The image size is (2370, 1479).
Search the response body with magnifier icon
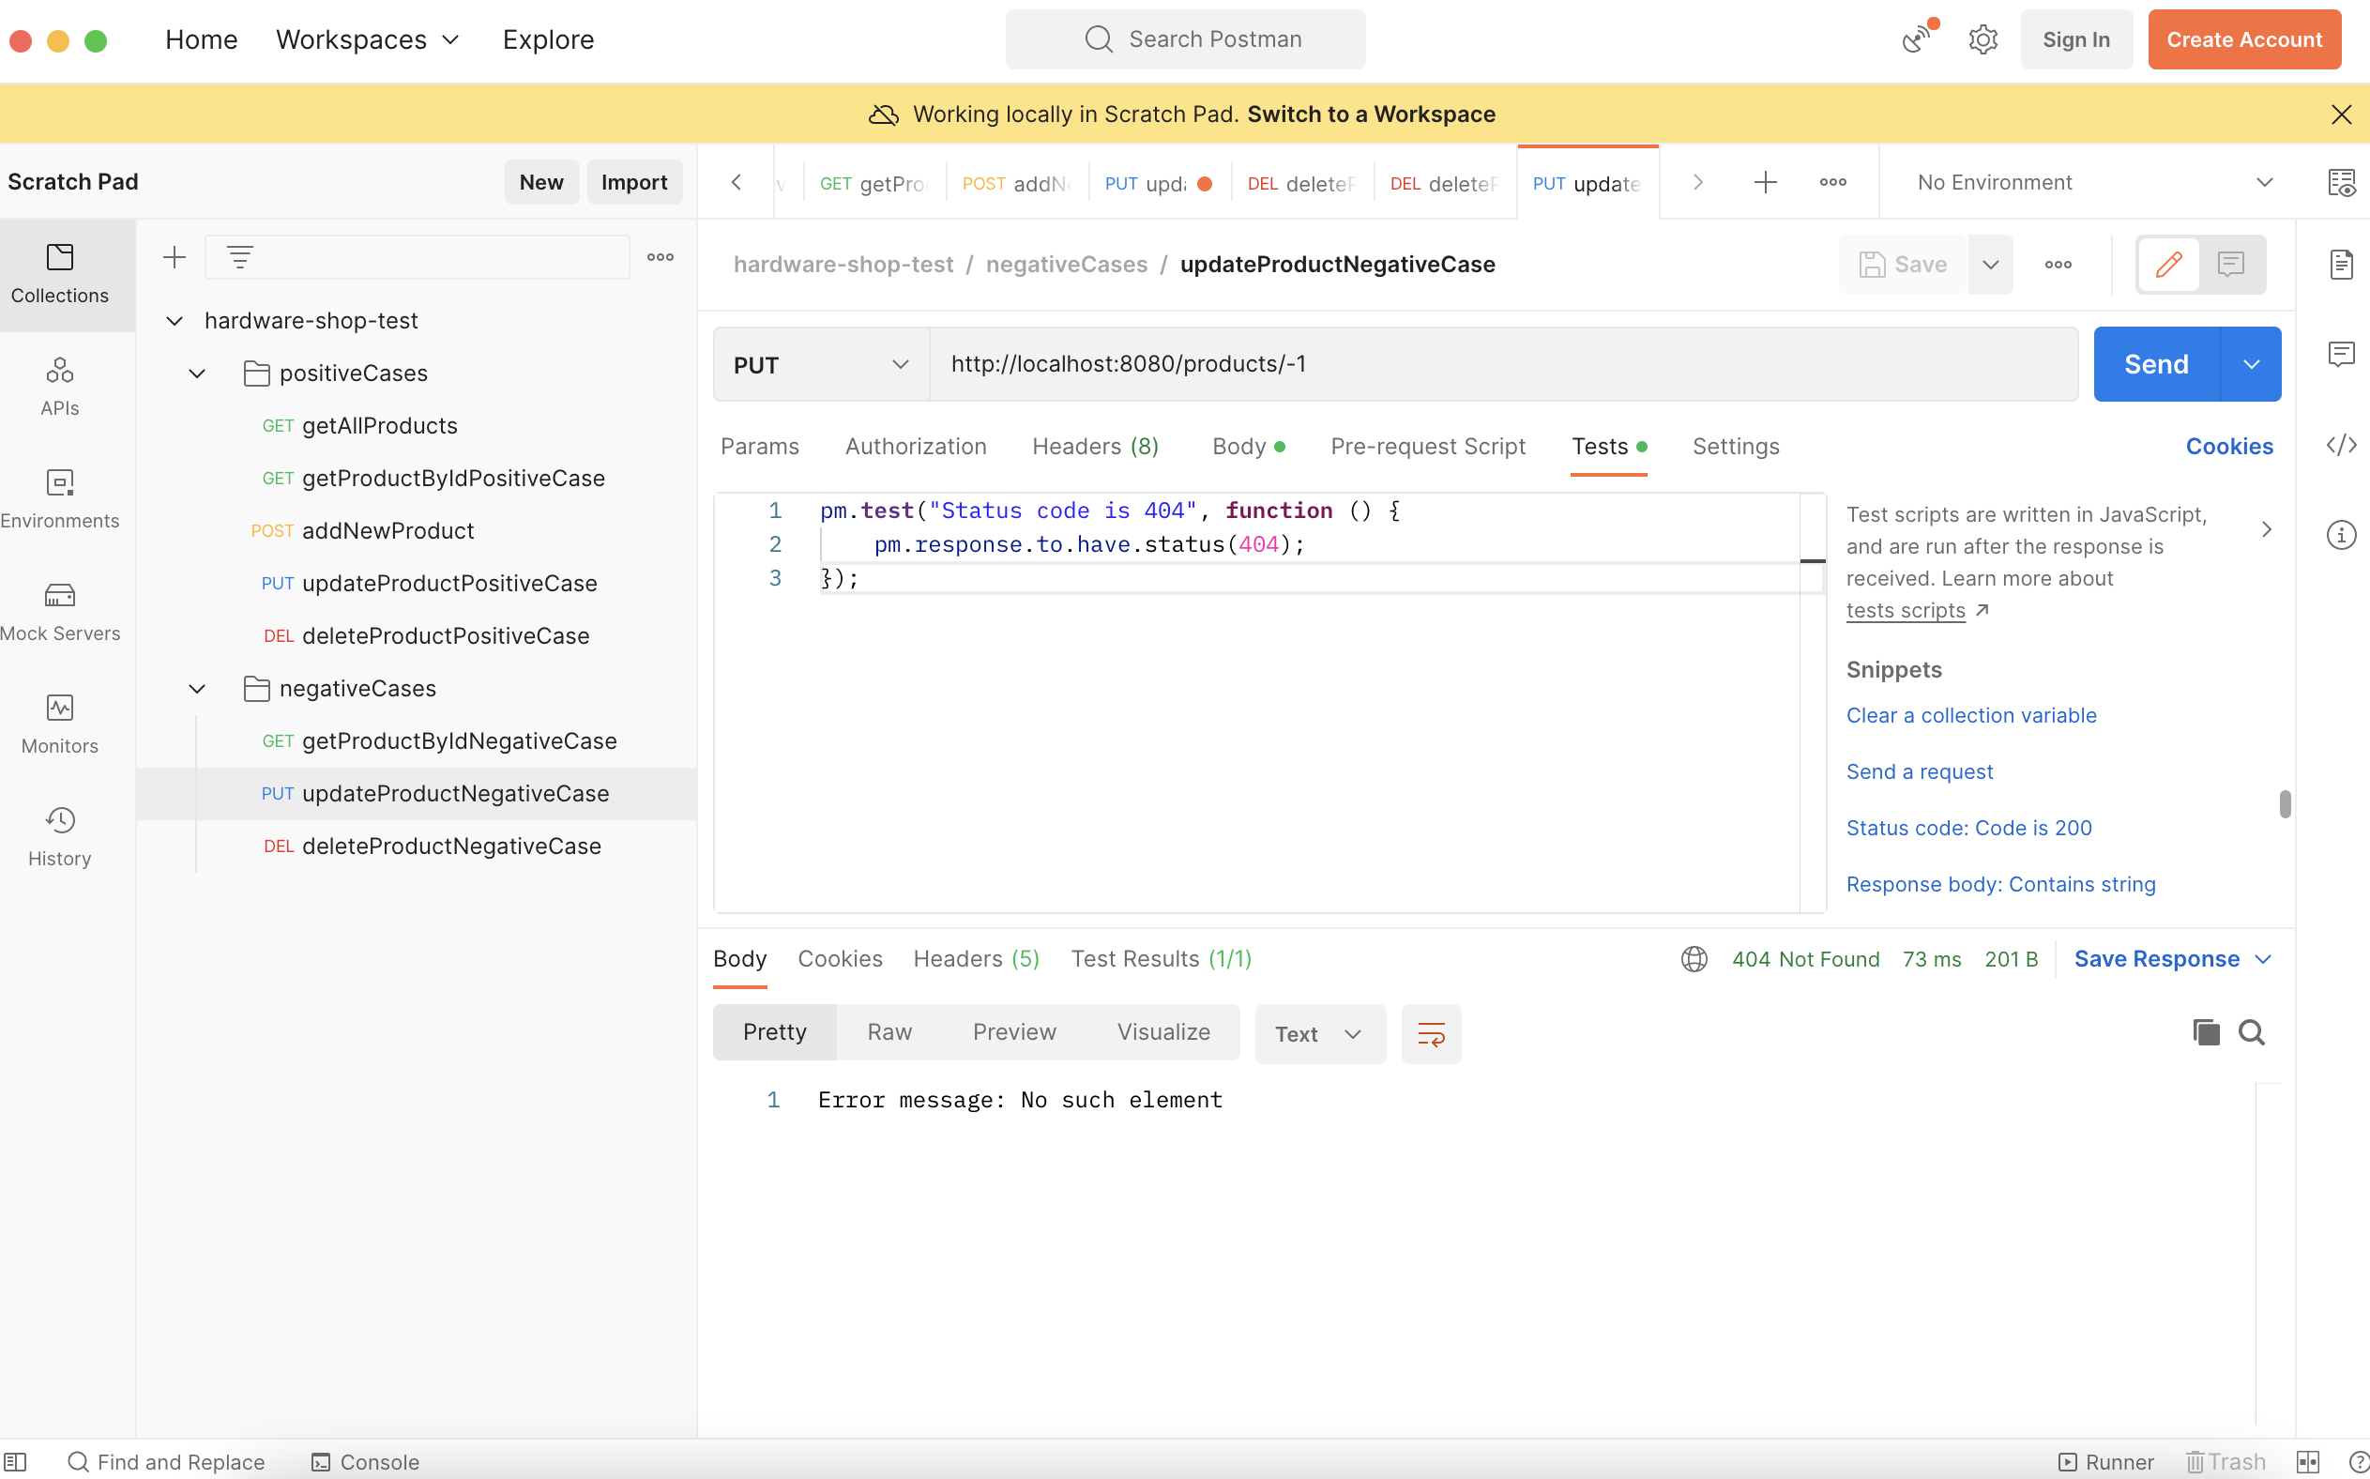(x=2252, y=1033)
